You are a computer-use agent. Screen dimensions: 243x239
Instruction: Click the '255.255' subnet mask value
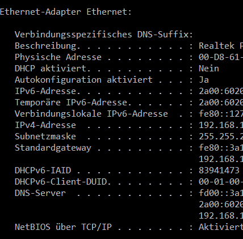coord(221,136)
